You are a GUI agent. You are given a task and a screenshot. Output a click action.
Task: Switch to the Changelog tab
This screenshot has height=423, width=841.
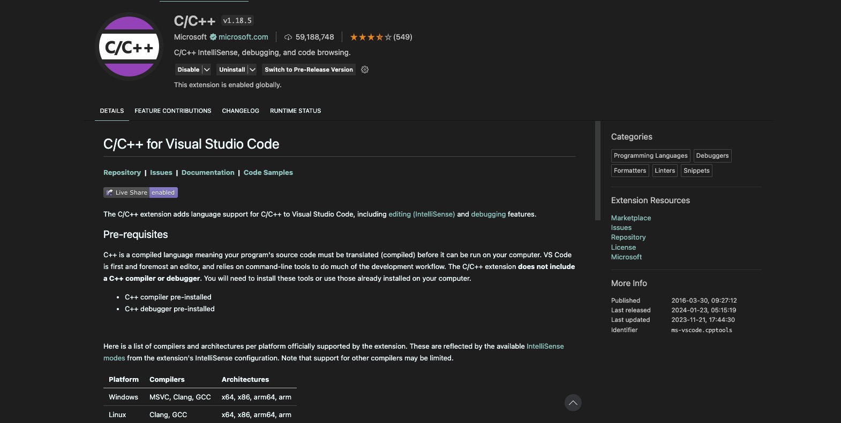click(x=241, y=111)
